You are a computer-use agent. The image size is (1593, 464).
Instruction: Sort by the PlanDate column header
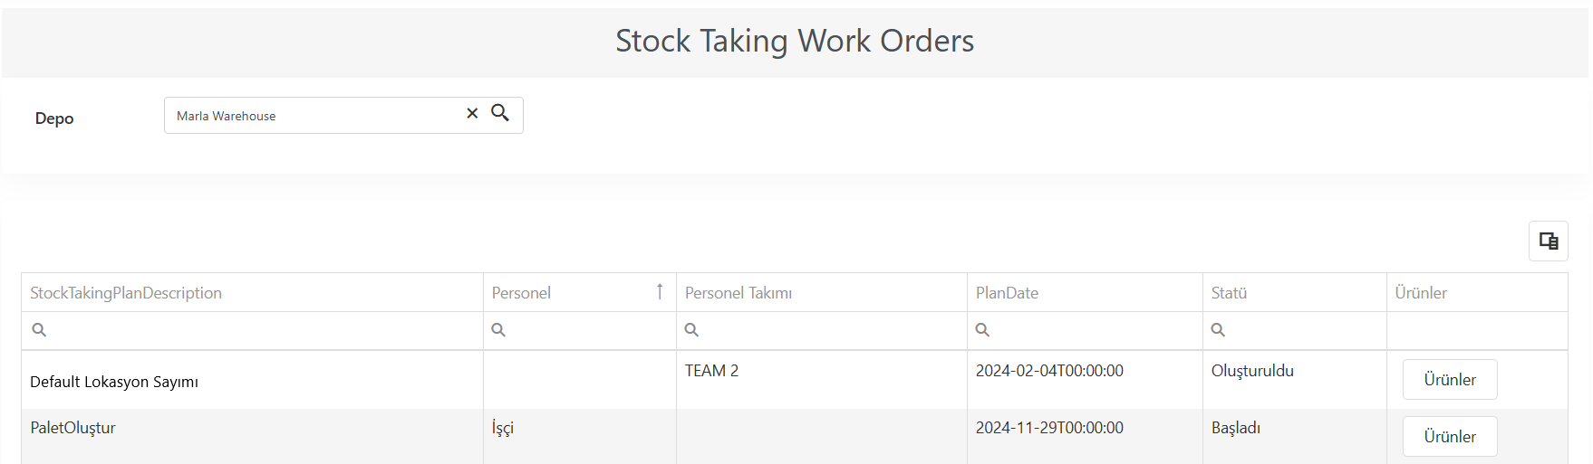tap(1007, 293)
